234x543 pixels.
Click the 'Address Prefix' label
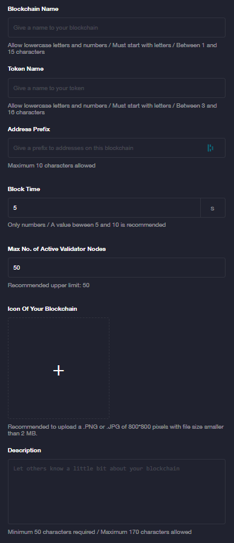click(x=29, y=129)
